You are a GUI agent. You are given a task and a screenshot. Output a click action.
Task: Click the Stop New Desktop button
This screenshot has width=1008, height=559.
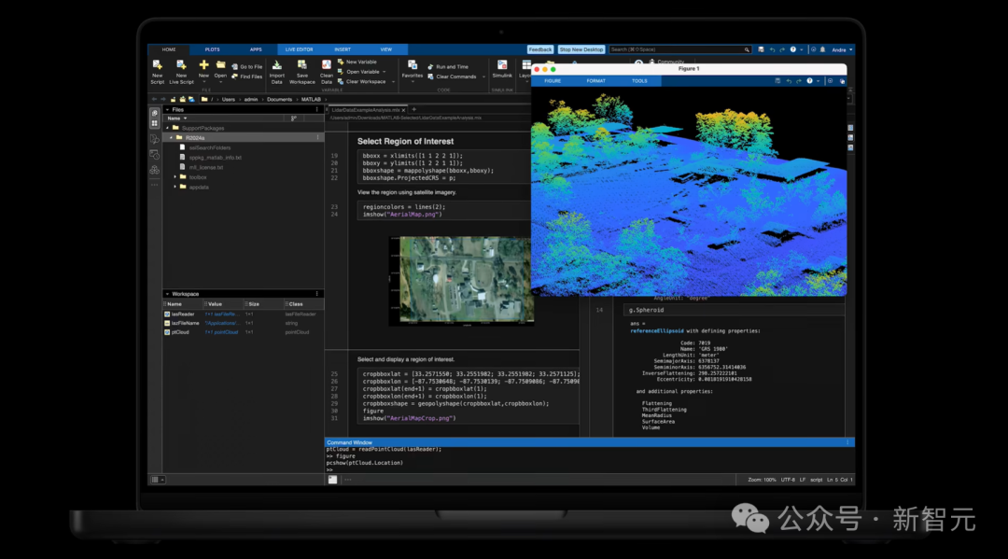coord(581,49)
